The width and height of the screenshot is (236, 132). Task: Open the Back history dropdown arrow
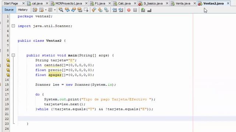pyautogui.click(x=46, y=10)
